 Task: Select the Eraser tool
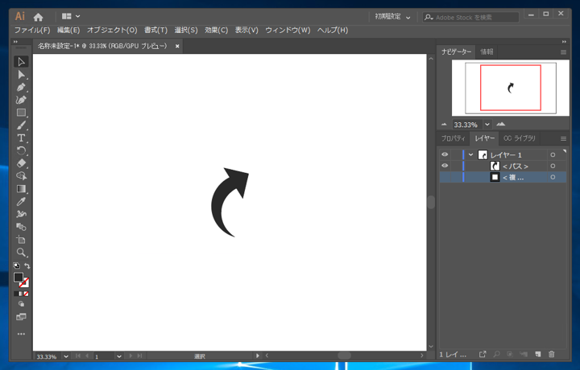21,163
